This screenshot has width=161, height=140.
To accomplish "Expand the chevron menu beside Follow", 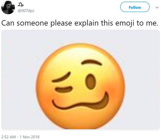I will pyautogui.click(x=157, y=8).
